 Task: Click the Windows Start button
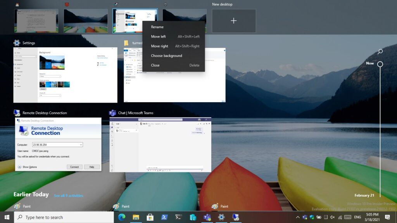(7, 217)
